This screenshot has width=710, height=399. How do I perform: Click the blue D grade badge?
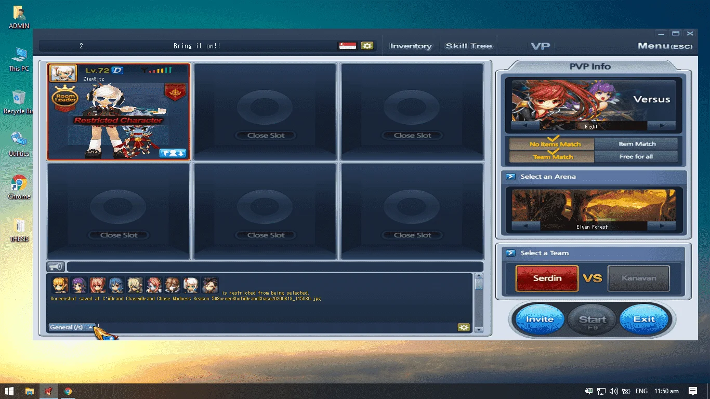(x=117, y=70)
